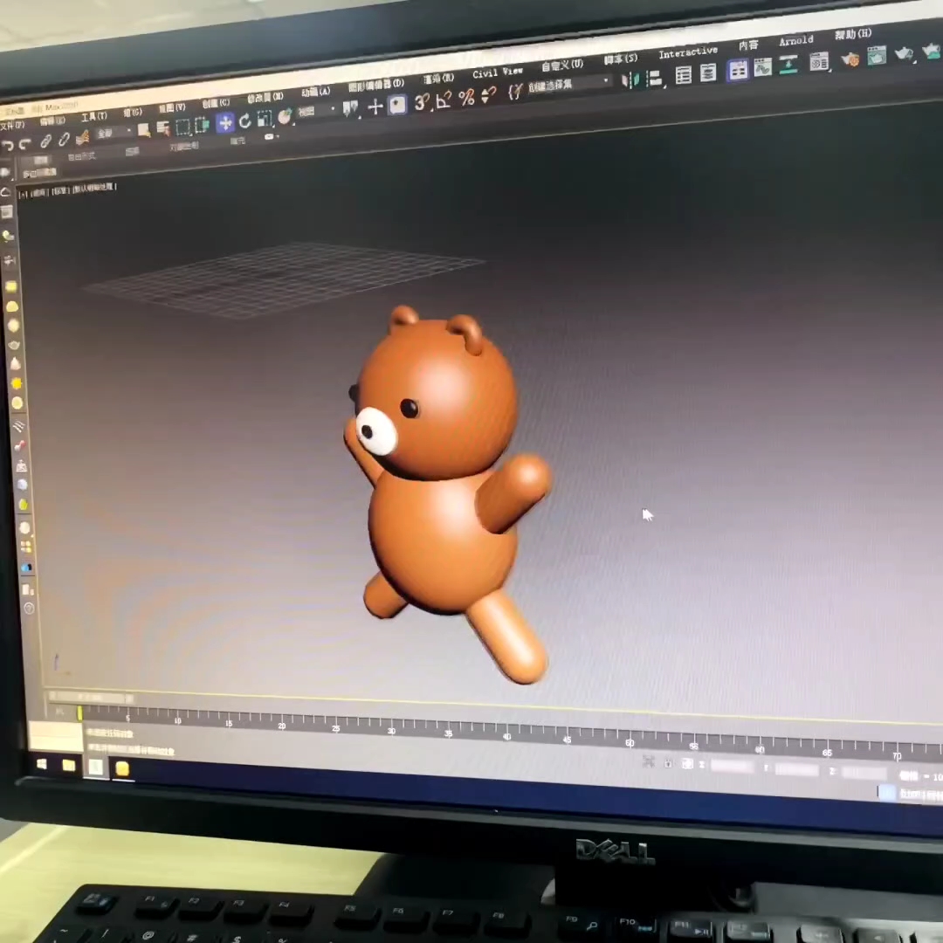Open the 组(G) menu

point(133,112)
